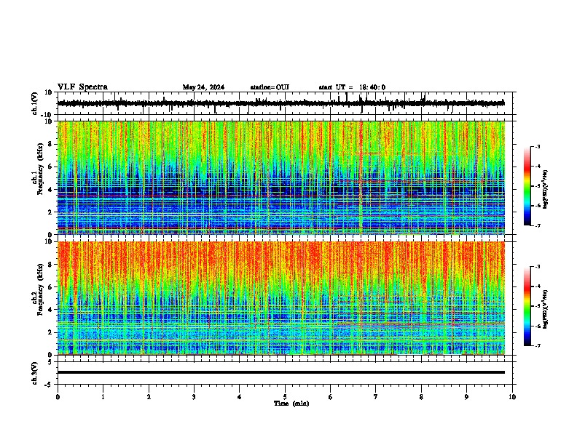
Task: Click the "8" tick on the time axis
Action: (421, 397)
